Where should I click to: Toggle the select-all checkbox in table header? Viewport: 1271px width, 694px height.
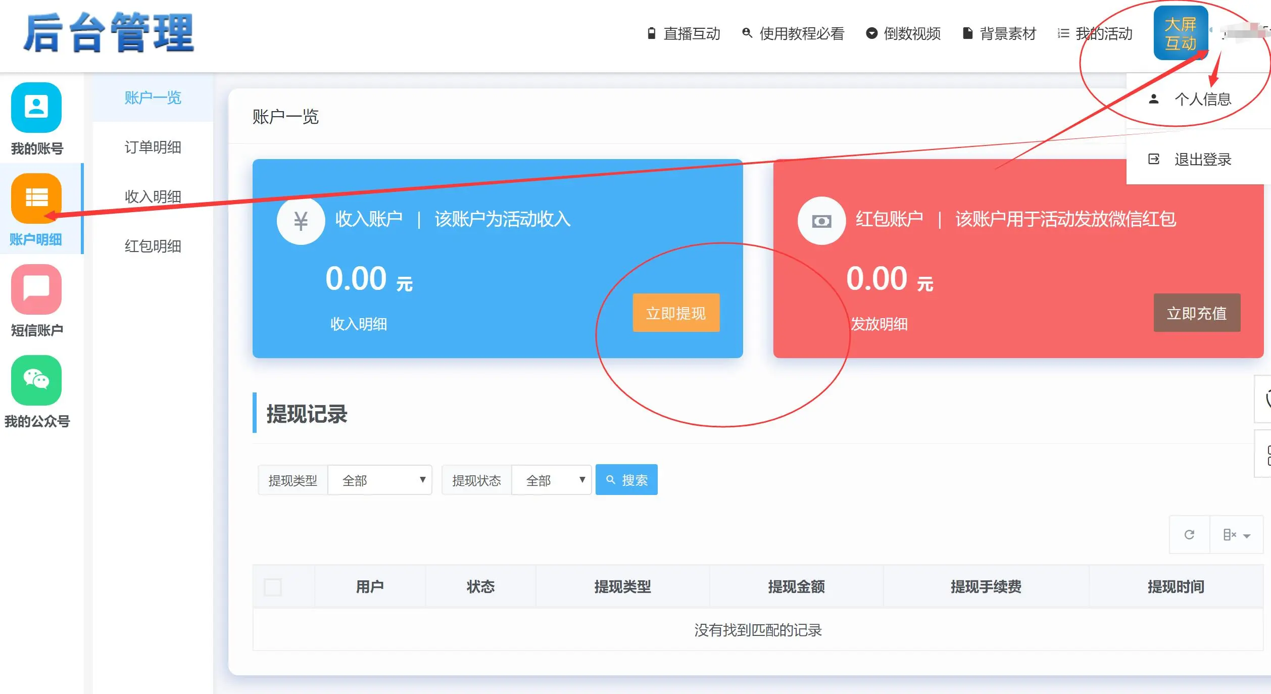pyautogui.click(x=273, y=587)
